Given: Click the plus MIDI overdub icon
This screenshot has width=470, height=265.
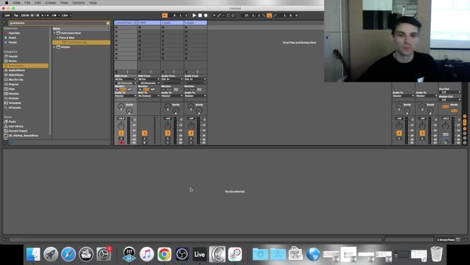Looking at the screenshot, I should point(214,15).
